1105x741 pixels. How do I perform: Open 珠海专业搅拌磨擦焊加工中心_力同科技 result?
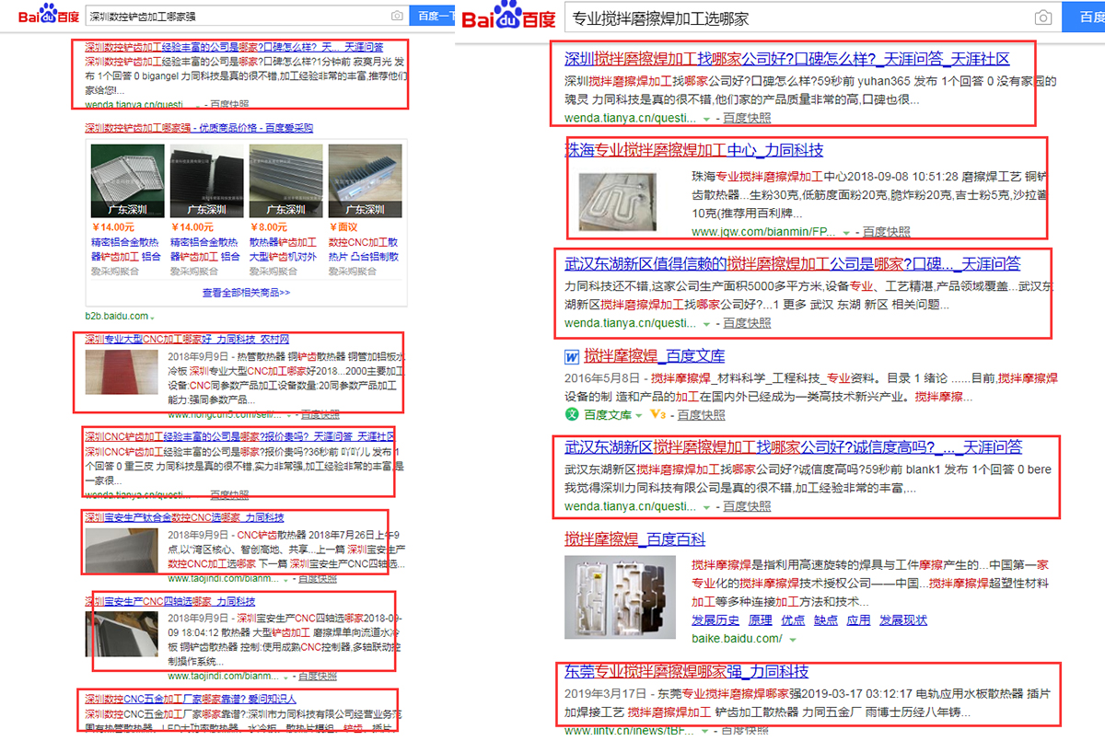[x=694, y=150]
